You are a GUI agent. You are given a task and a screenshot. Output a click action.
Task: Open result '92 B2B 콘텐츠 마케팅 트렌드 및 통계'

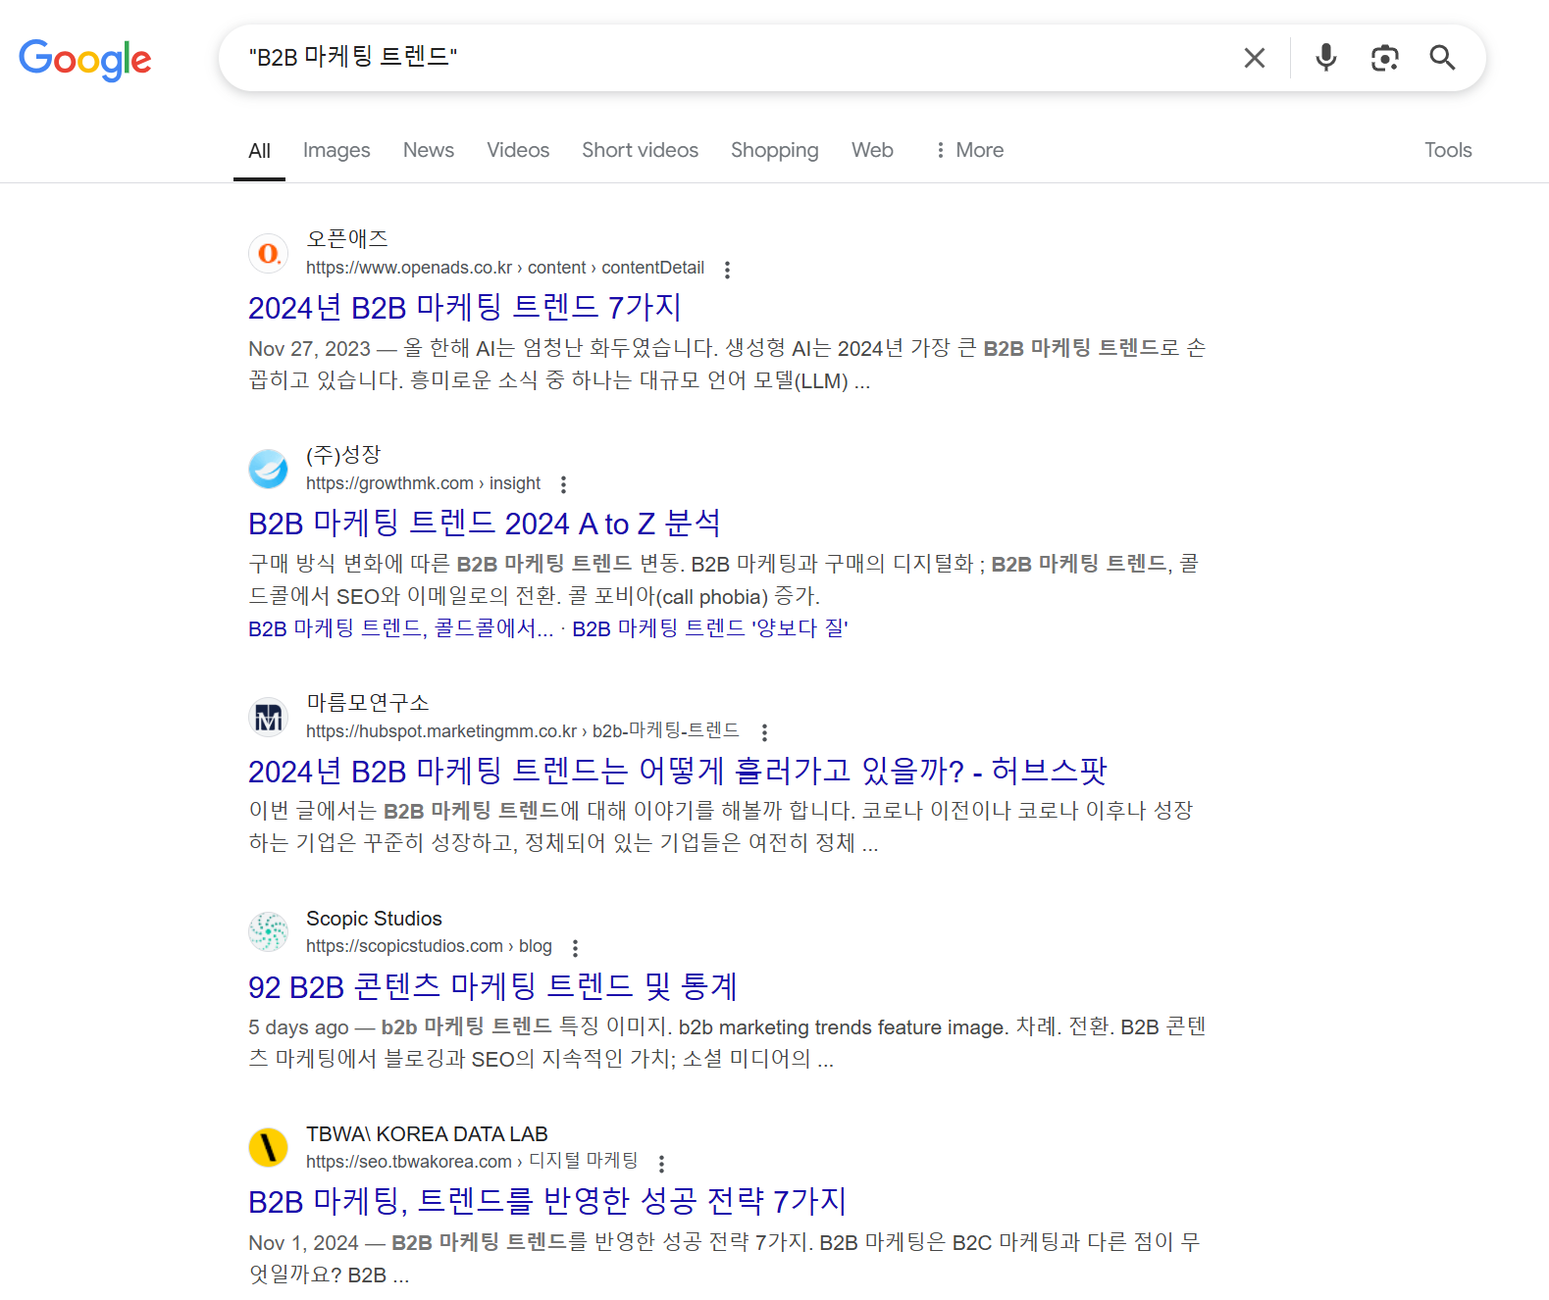[492, 987]
